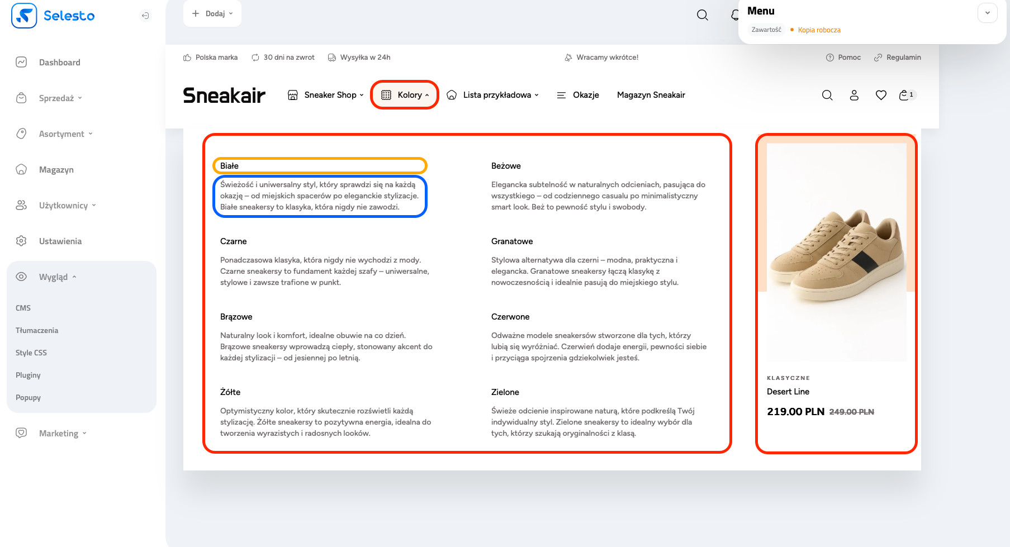
Task: Click the Selesto logo icon
Action: (24, 16)
